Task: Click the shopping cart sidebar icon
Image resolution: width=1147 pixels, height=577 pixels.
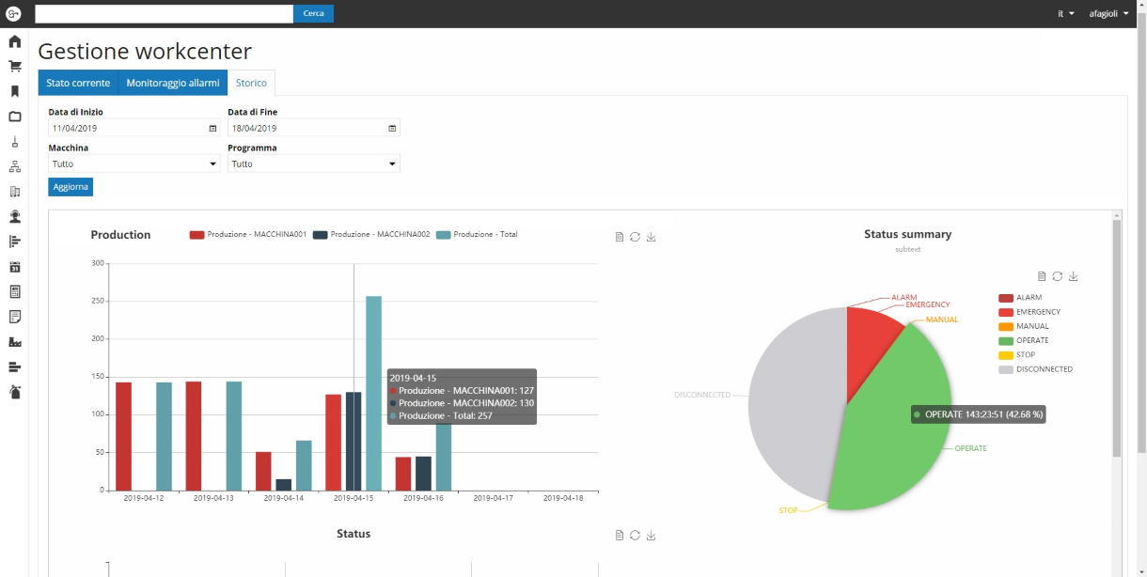Action: click(15, 67)
